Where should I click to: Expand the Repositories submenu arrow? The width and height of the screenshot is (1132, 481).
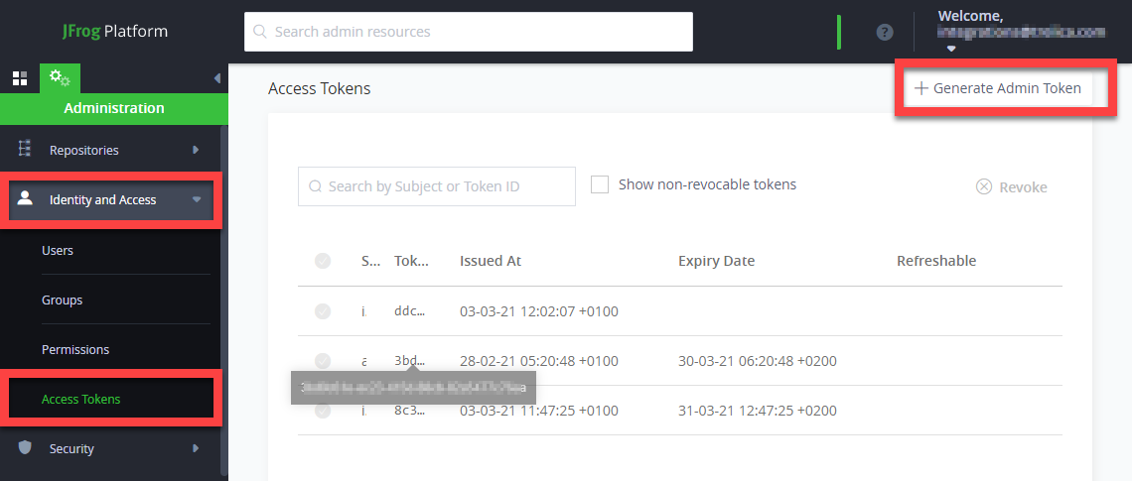coord(196,150)
